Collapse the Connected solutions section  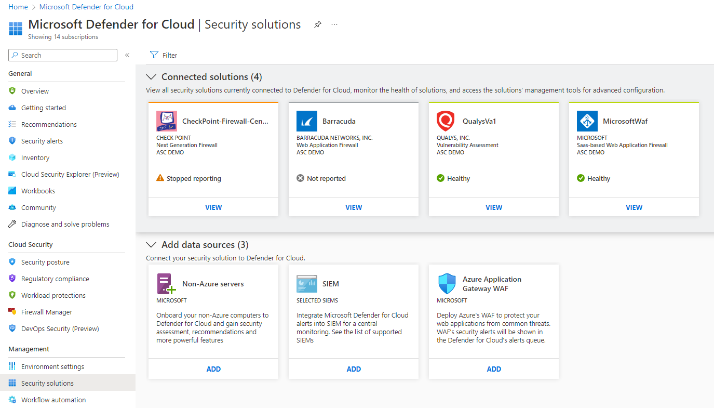coord(151,77)
